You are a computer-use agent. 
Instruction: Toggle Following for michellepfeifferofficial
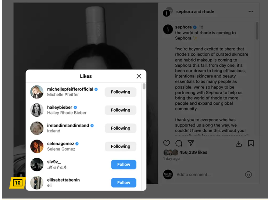pyautogui.click(x=121, y=92)
